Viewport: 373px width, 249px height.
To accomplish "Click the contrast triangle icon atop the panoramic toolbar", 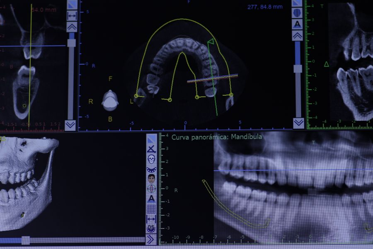I will click(151, 139).
